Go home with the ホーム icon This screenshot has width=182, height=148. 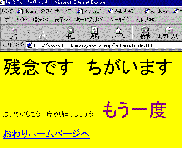click(x=119, y=30)
